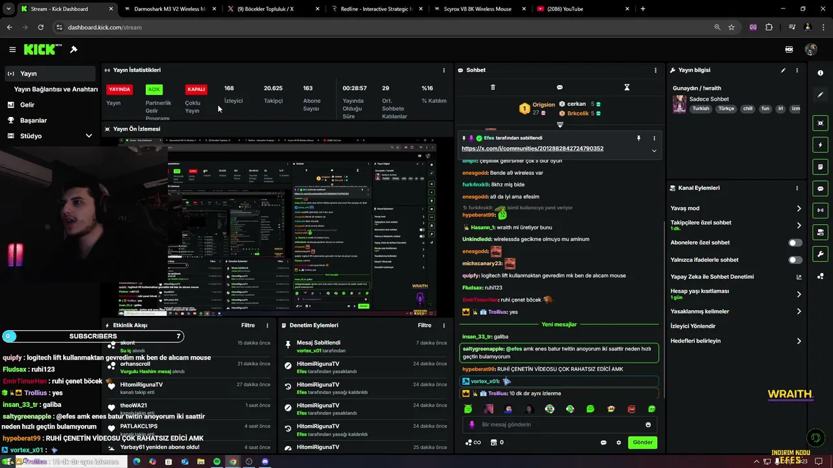The image size is (833, 468).
Task: Open Sohbet panel three-dot menu
Action: pyautogui.click(x=655, y=70)
